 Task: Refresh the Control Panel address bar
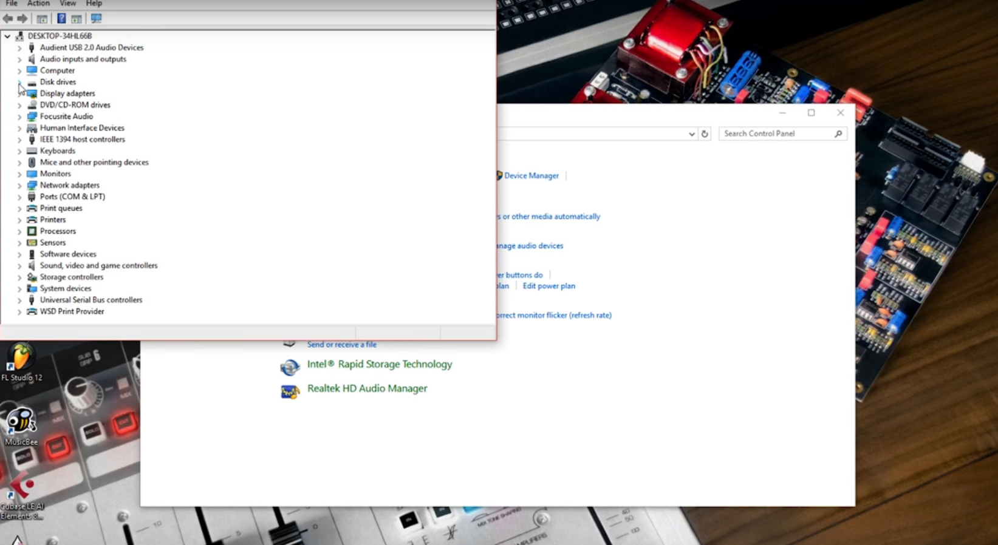(x=705, y=134)
